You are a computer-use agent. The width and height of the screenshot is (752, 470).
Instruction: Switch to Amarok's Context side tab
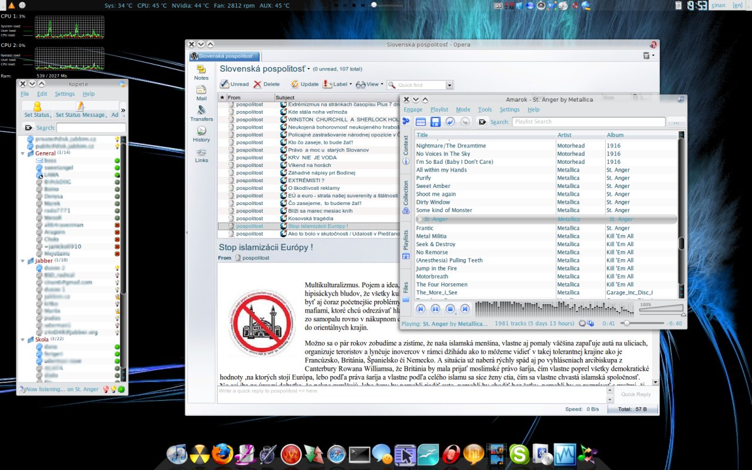pyautogui.click(x=405, y=150)
